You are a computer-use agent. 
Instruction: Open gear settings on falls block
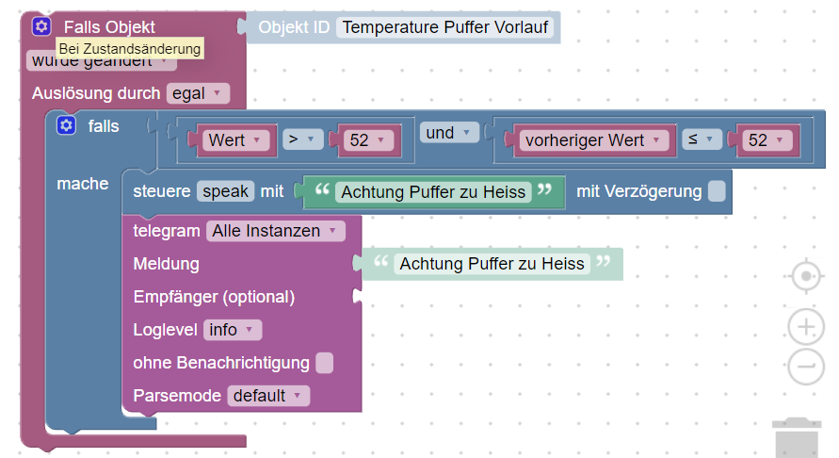click(66, 125)
